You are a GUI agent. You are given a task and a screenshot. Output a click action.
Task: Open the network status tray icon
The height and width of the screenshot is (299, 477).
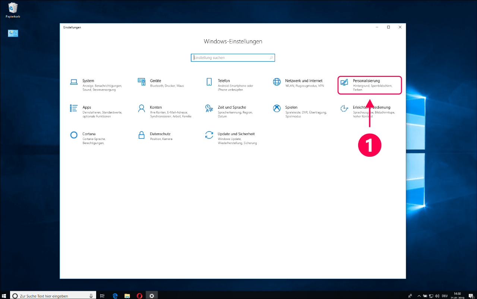pyautogui.click(x=431, y=296)
